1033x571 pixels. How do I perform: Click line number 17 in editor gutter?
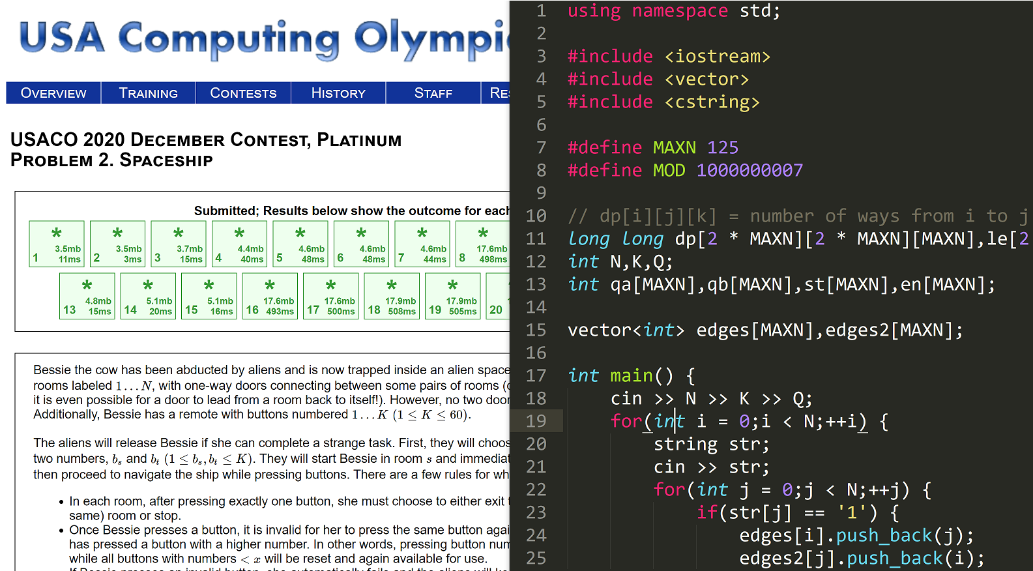(x=536, y=375)
